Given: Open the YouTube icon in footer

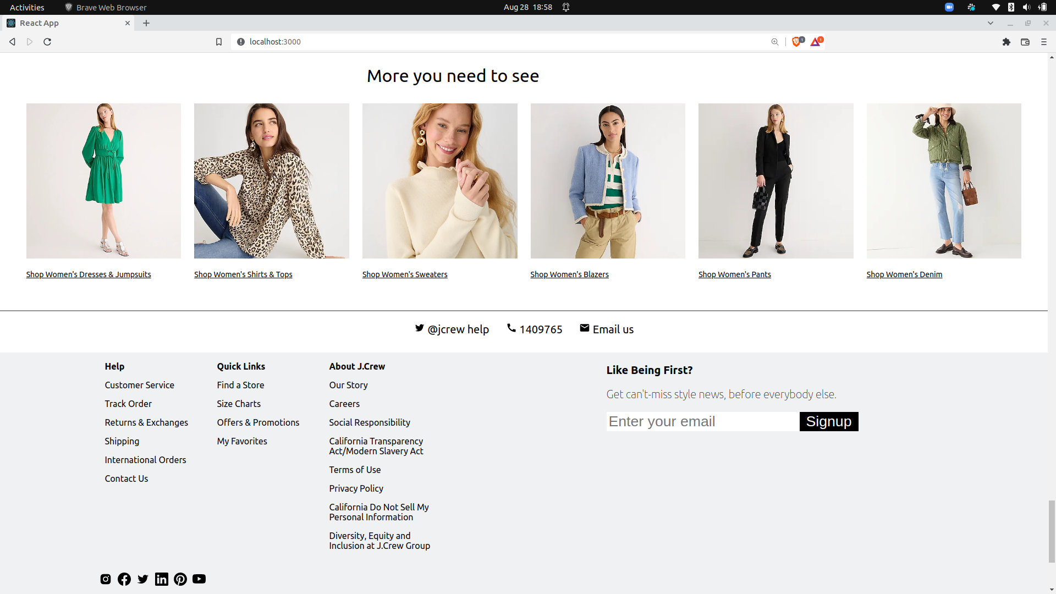Looking at the screenshot, I should click(x=199, y=579).
